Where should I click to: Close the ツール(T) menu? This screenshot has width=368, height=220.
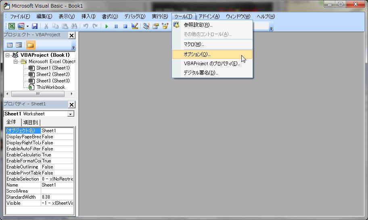[x=183, y=16]
